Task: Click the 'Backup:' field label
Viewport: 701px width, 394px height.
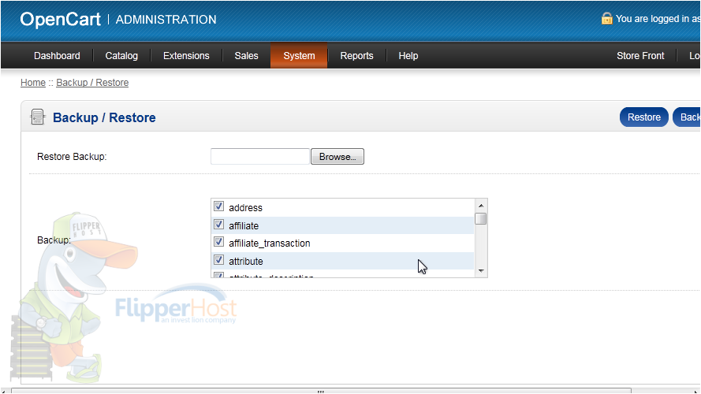Action: (54, 240)
